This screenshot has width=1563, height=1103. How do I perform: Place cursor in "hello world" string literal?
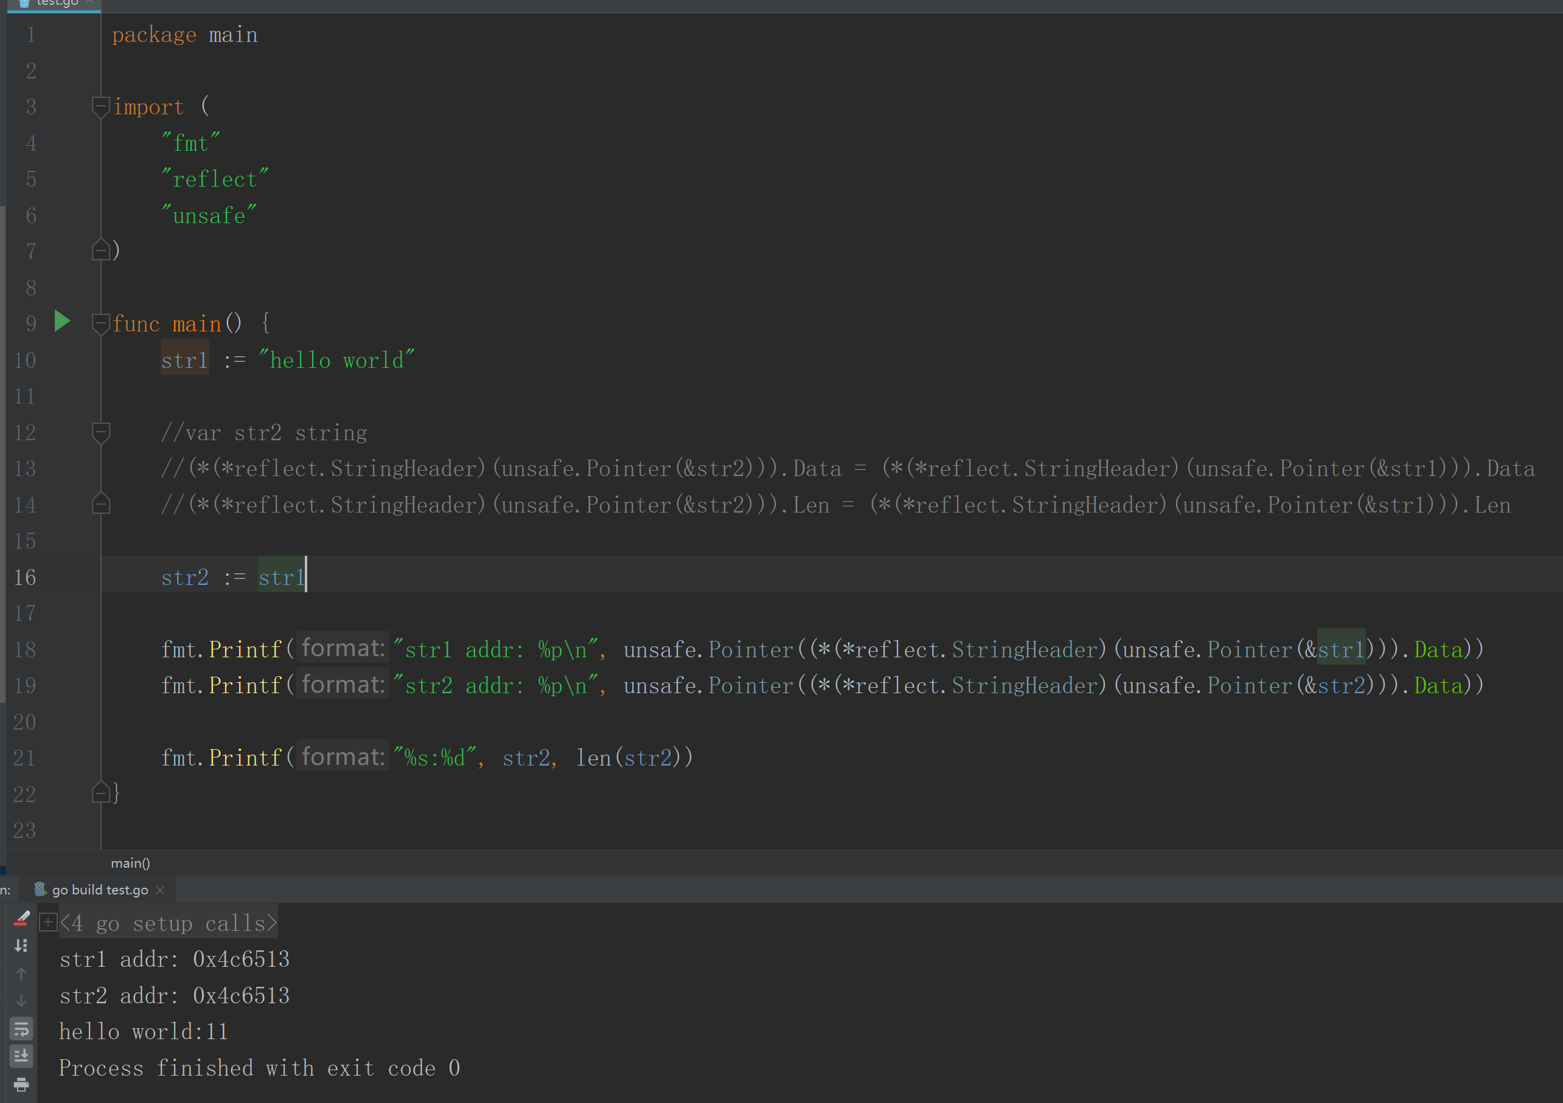336,361
